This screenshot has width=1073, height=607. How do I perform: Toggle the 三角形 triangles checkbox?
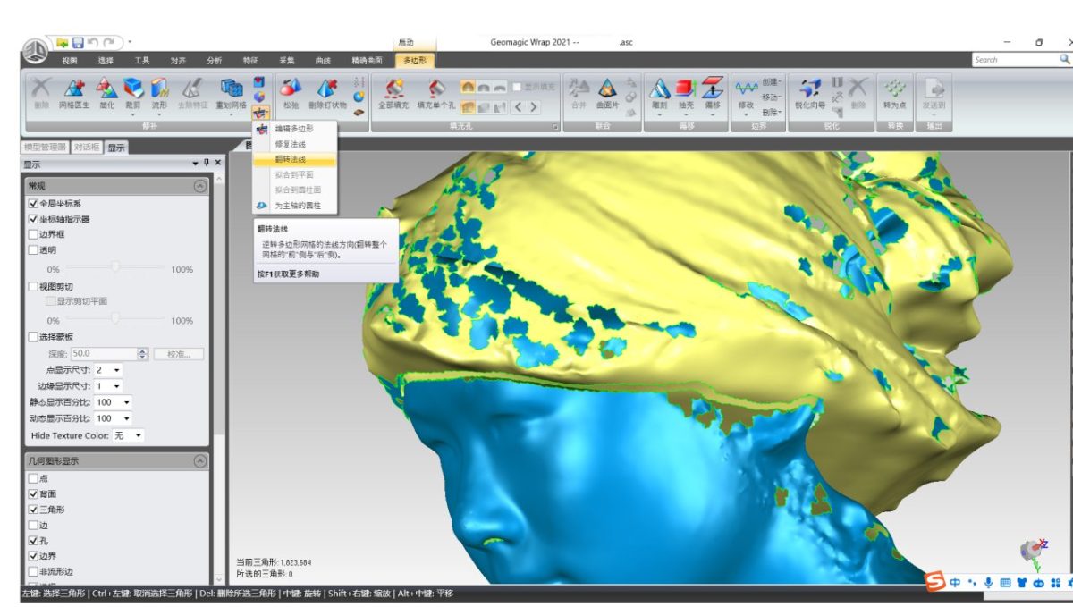coord(33,509)
